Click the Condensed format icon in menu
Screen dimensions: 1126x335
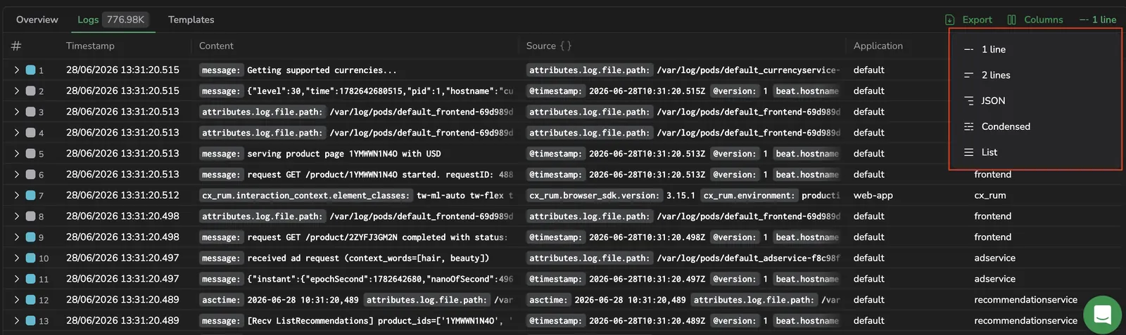969,126
